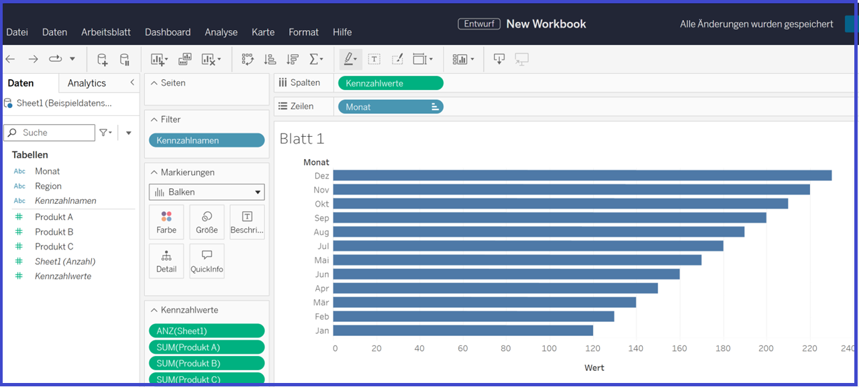This screenshot has height=387, width=859.
Task: Click the SUM(Produkt B) pill
Action: pyautogui.click(x=207, y=364)
